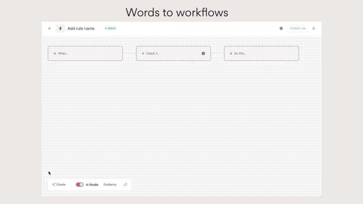Close the rule editor with the X

click(313, 28)
